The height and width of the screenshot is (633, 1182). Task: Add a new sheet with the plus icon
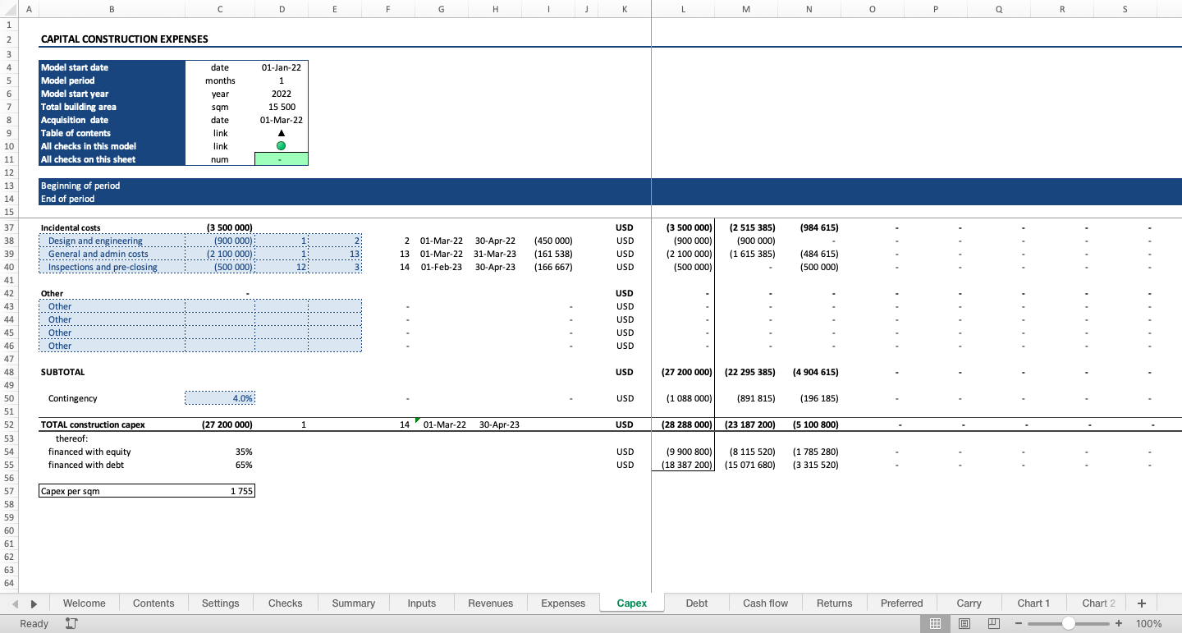tap(1141, 603)
